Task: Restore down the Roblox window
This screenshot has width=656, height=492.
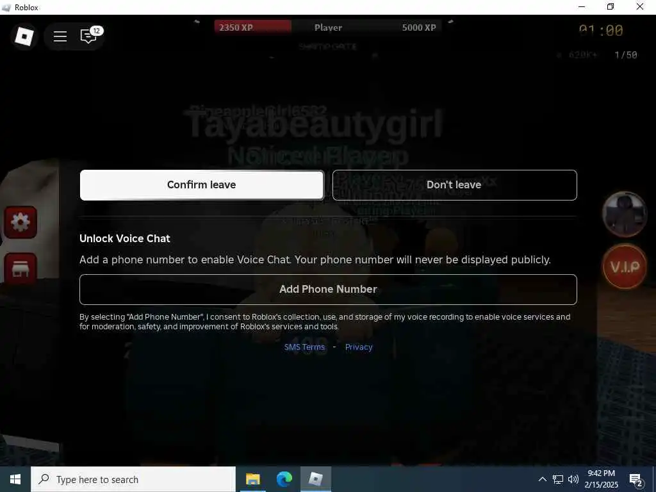Action: [611, 6]
